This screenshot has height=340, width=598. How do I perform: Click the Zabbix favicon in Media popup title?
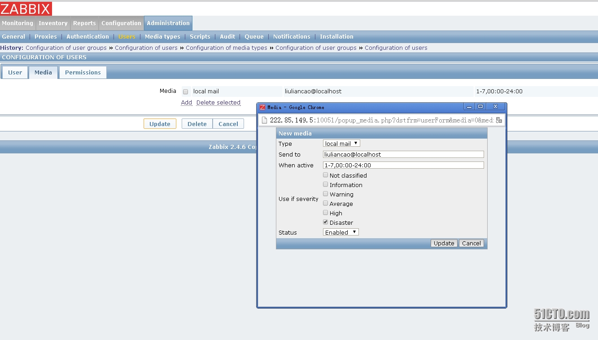point(262,107)
